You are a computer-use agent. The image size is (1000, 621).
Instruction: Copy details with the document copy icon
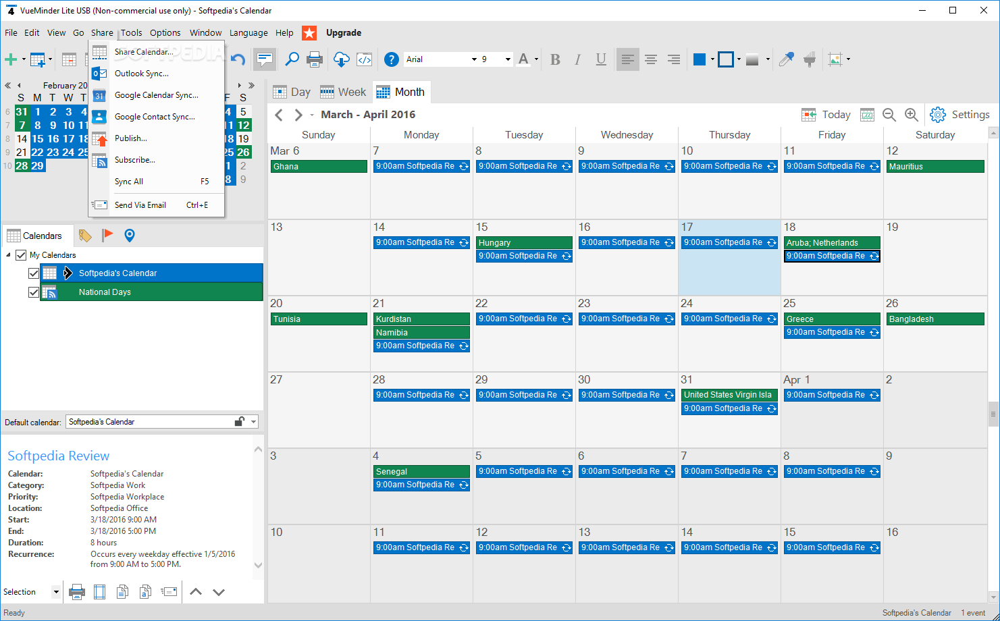click(122, 592)
